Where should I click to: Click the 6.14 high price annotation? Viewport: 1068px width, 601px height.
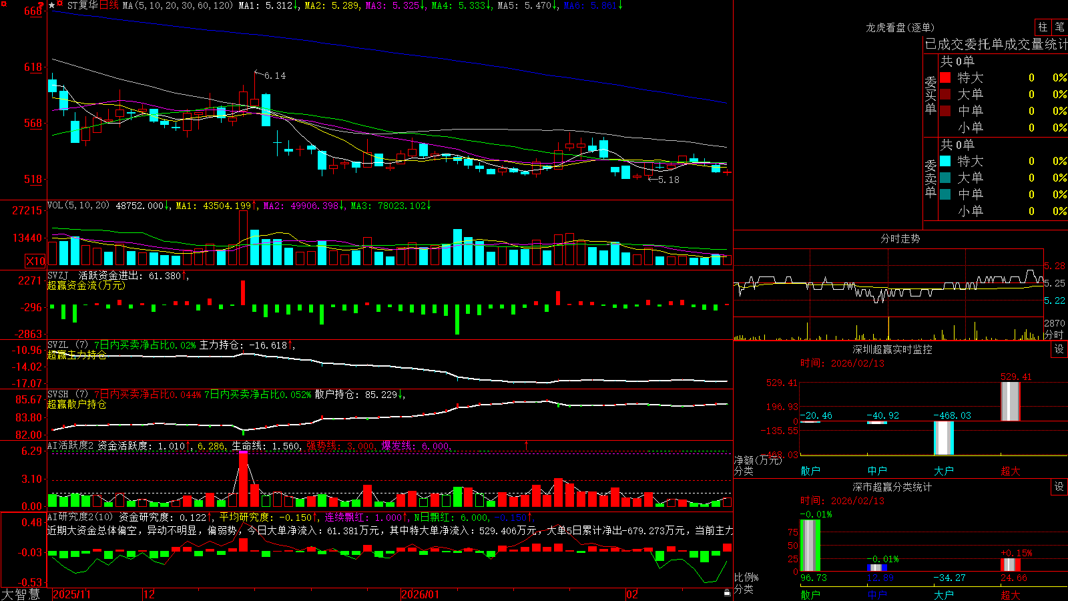pos(275,76)
